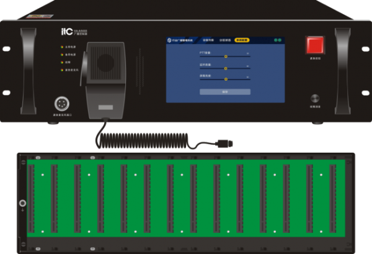Viewport: 372px width, 254px height.
Task: Click the first status LED indicator
Action: [62, 47]
